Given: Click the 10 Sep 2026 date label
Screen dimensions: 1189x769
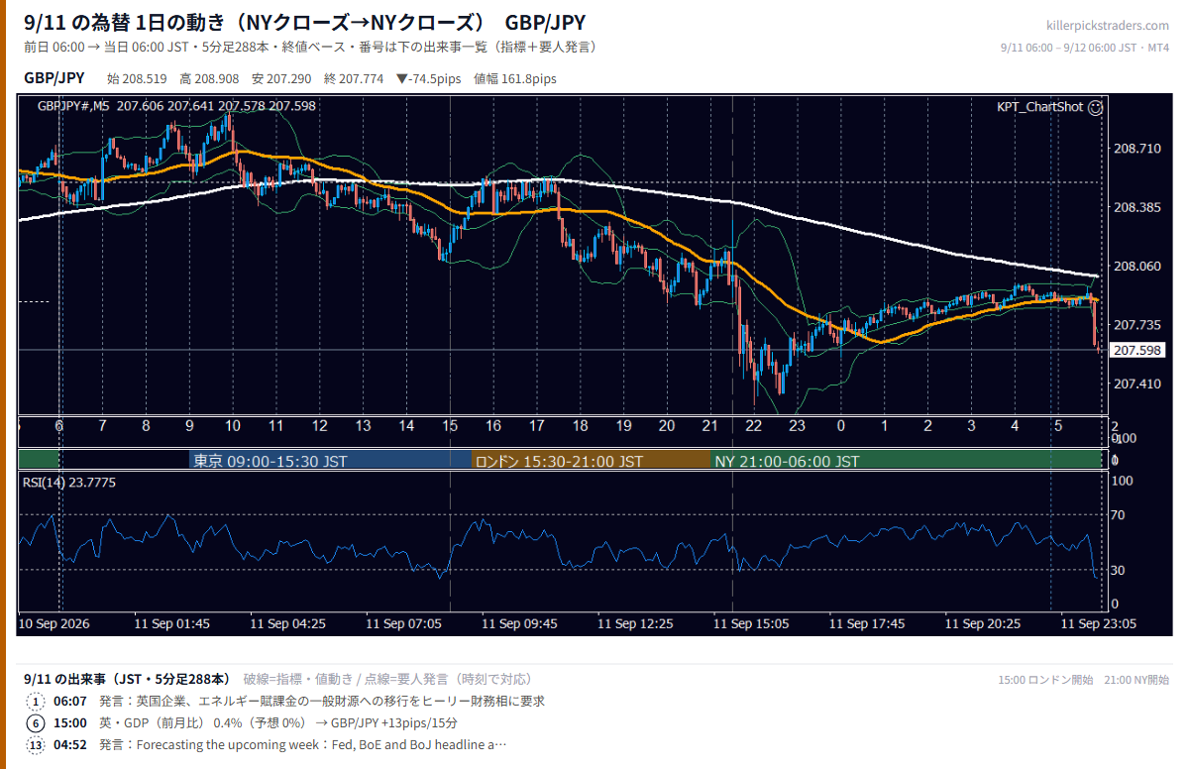Looking at the screenshot, I should (x=54, y=624).
